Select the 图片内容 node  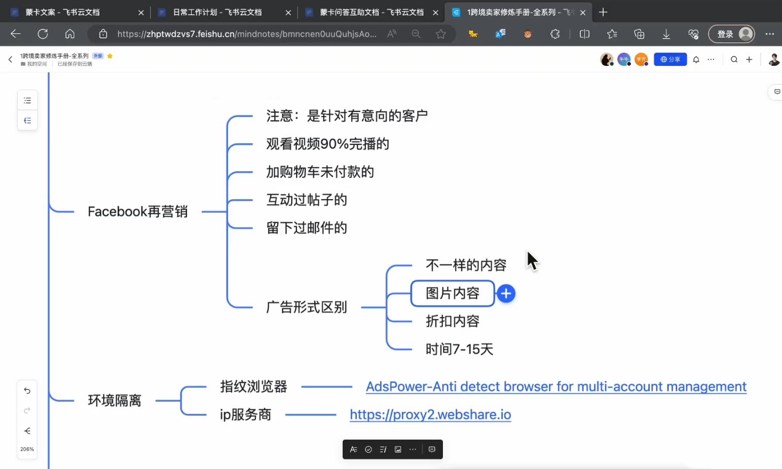[x=452, y=294]
